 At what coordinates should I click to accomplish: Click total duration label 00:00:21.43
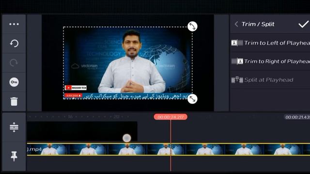[x=297, y=117]
